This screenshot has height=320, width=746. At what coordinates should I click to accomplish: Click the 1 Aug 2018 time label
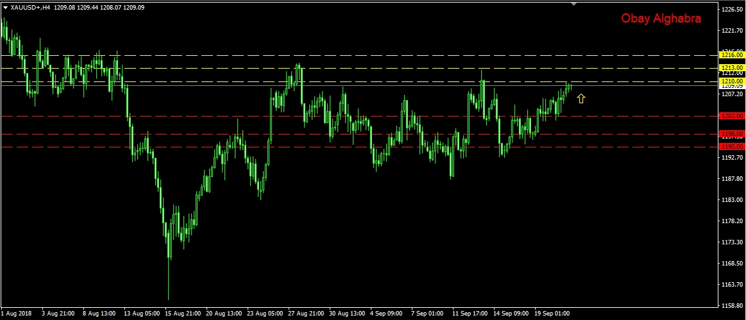(16, 314)
